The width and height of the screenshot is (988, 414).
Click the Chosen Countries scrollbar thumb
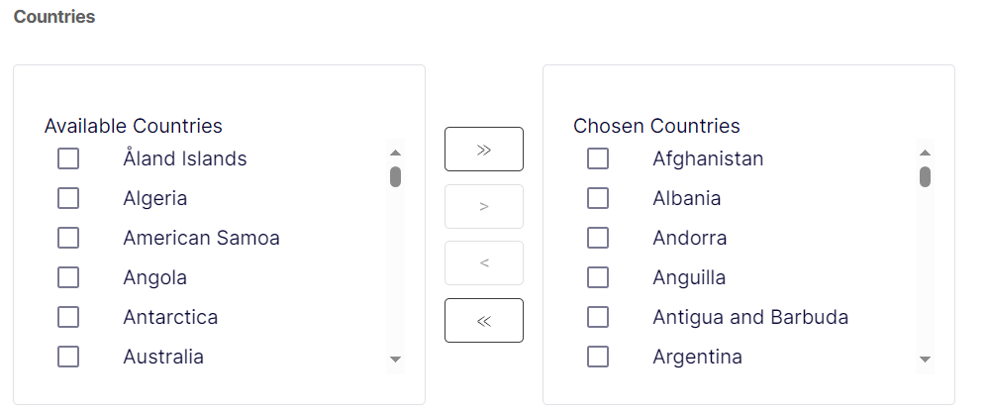point(926,177)
